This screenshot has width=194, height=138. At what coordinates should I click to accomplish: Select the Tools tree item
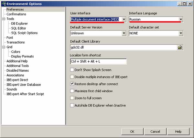point(10,19)
